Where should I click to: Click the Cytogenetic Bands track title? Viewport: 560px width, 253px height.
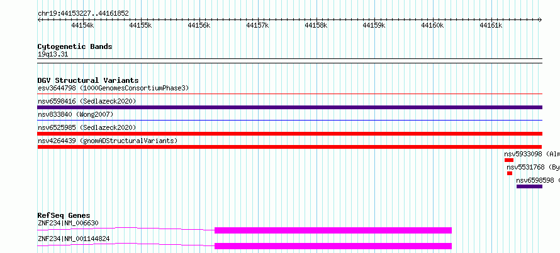point(75,46)
